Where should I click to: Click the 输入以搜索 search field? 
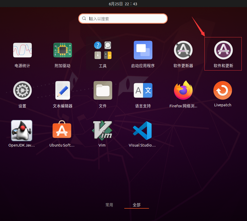123,18
